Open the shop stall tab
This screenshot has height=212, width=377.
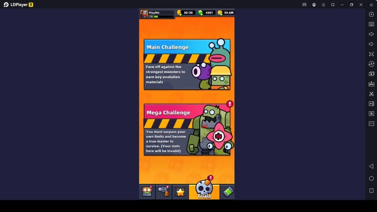pyautogui.click(x=147, y=192)
